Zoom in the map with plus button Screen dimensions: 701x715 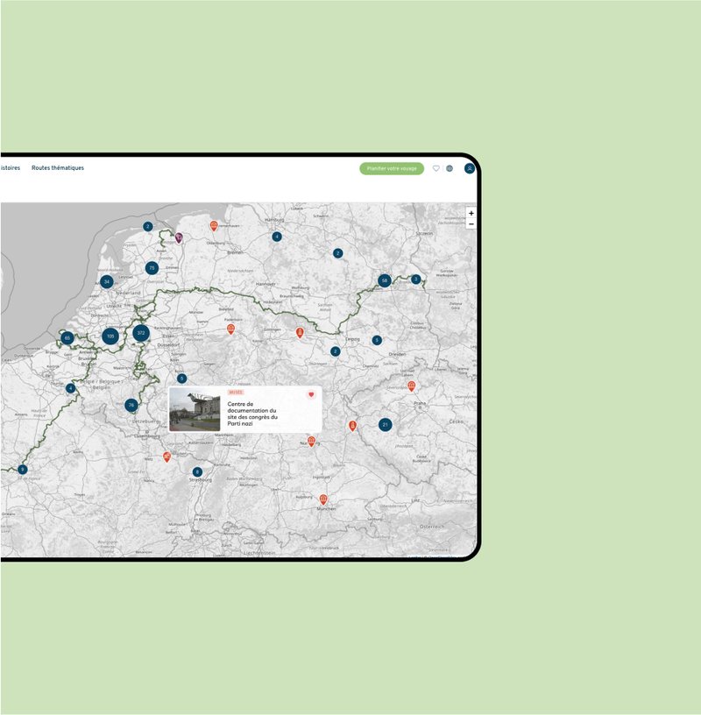pos(471,213)
